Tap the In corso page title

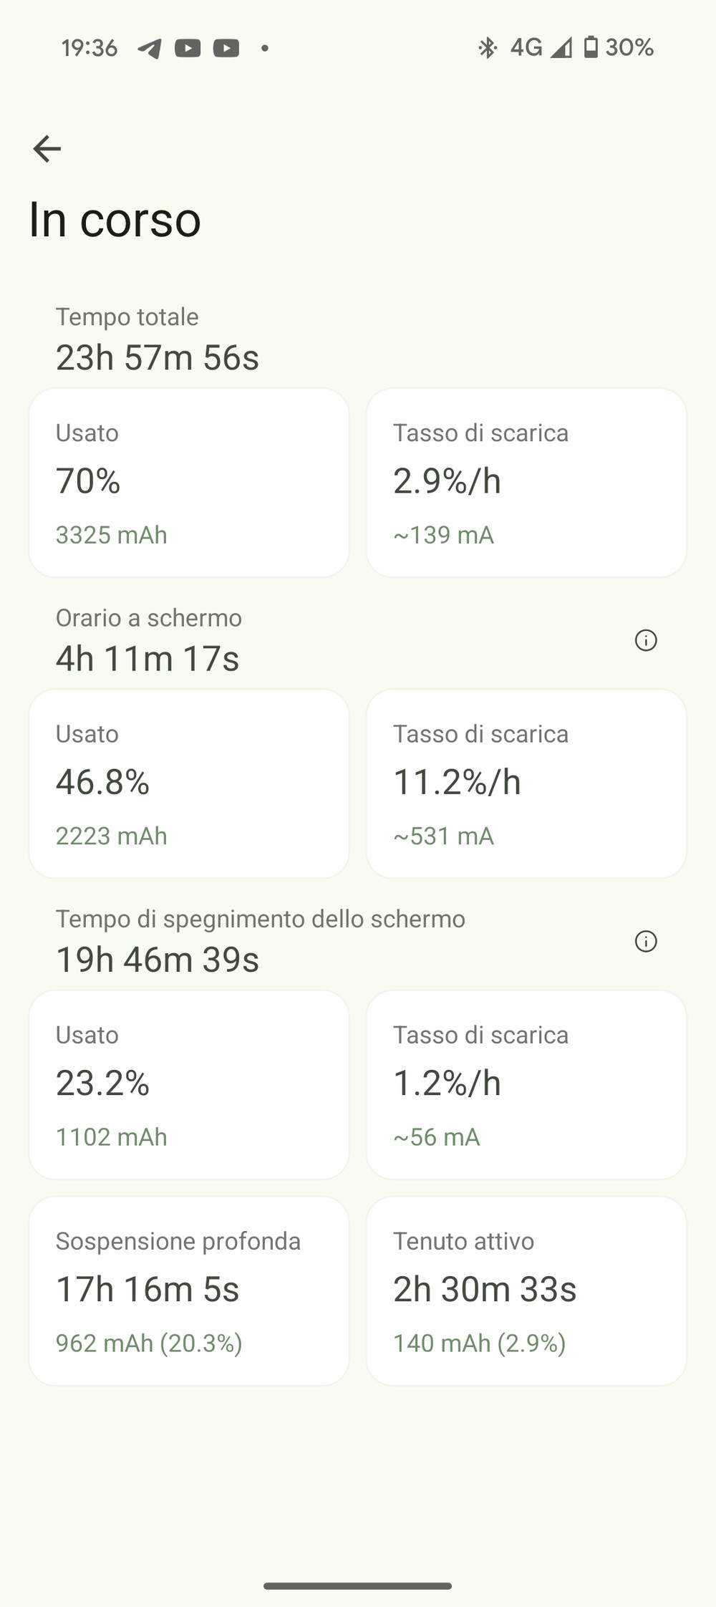[115, 219]
